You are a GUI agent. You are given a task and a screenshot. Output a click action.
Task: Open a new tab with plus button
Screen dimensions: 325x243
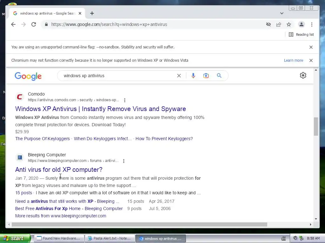click(92, 13)
